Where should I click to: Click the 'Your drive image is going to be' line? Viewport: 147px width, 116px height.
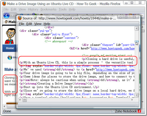click(77, 73)
